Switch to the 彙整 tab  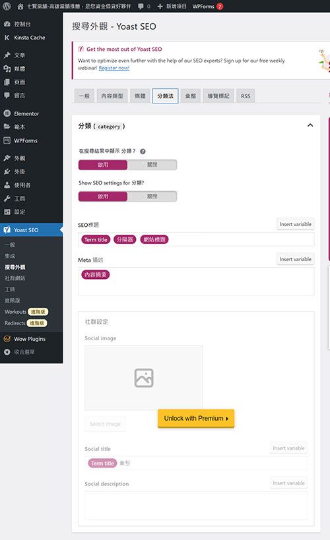190,96
